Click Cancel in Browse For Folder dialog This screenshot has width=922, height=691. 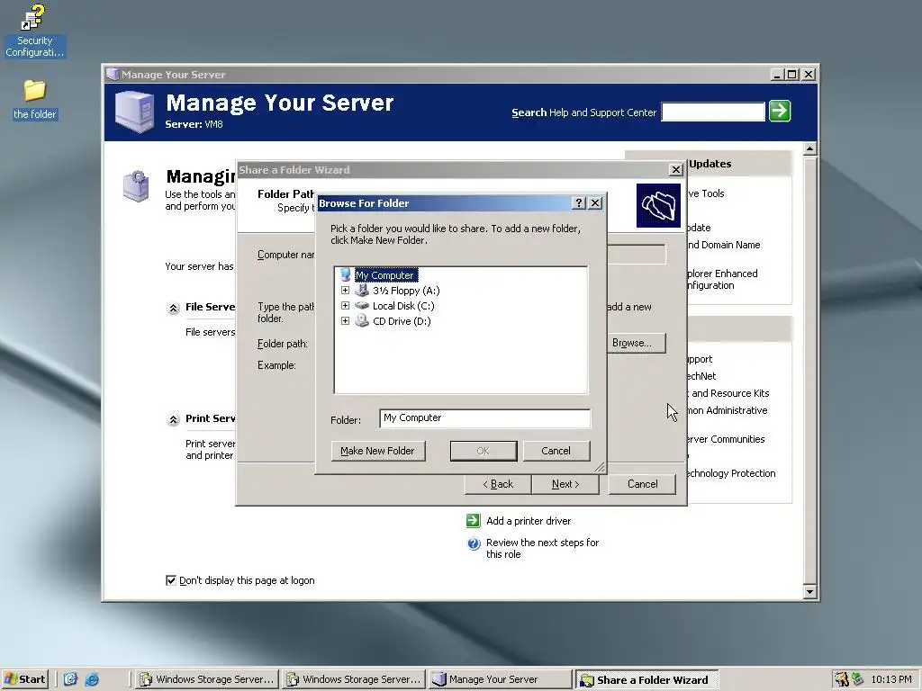556,451
